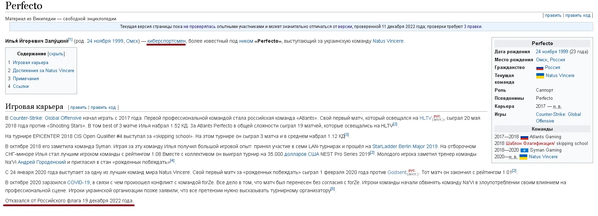This screenshot has width=598, height=216.
Task: Open StarLadder Berlin Major 2019 link
Action: click(405, 147)
